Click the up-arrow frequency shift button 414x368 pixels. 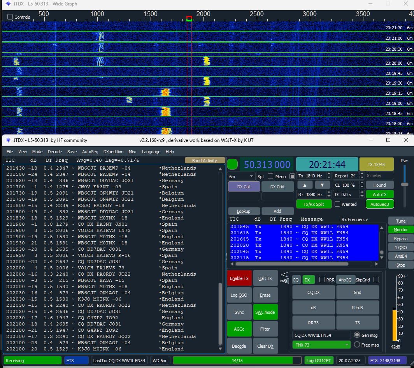pos(305,185)
